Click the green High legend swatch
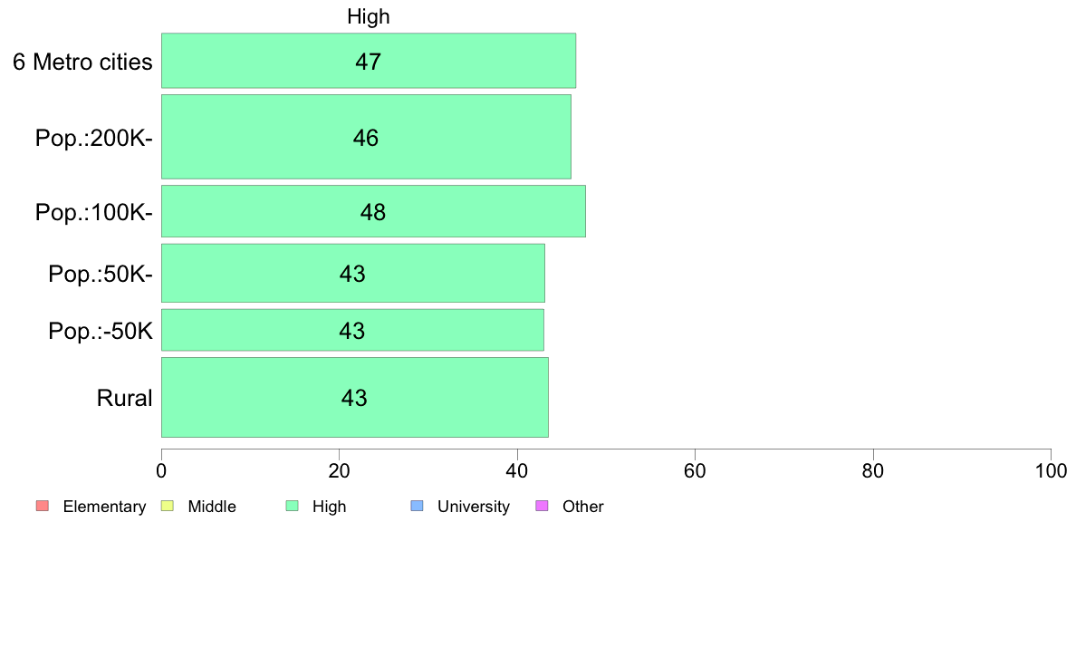Screen dimensions: 1076x667 (292, 507)
